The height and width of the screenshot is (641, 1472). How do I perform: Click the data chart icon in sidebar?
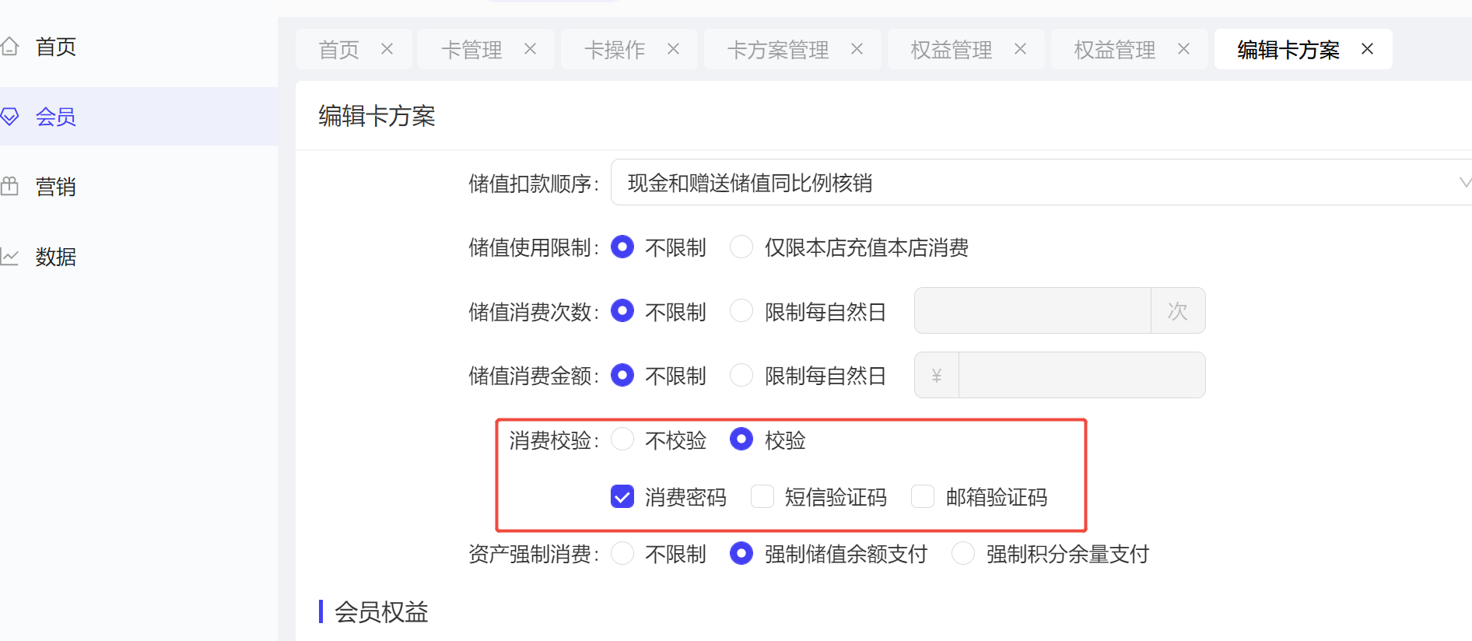[x=9, y=257]
